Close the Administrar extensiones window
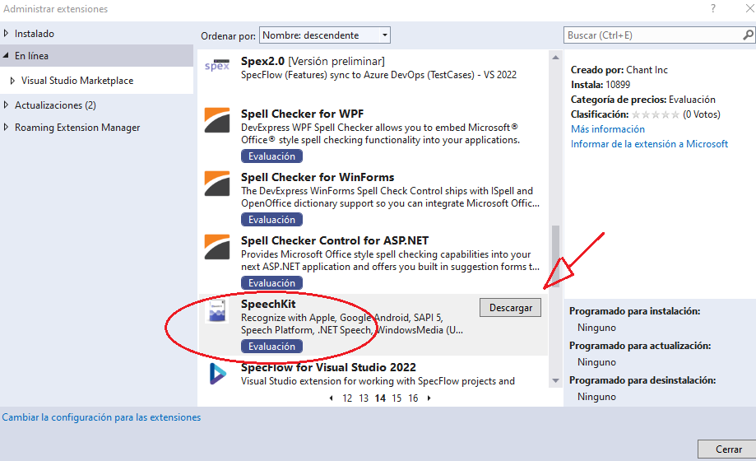The width and height of the screenshot is (756, 461). (x=750, y=8)
